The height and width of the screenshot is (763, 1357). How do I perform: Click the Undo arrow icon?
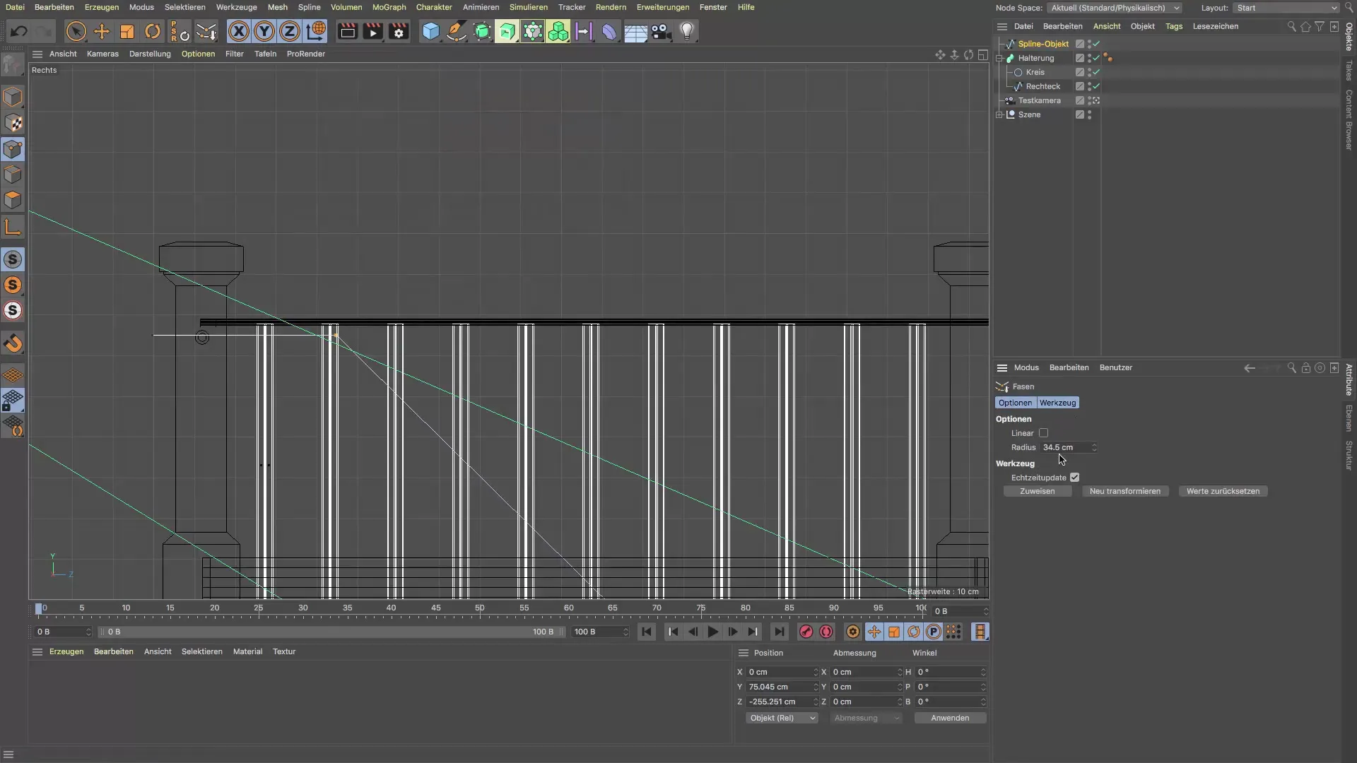click(x=19, y=31)
